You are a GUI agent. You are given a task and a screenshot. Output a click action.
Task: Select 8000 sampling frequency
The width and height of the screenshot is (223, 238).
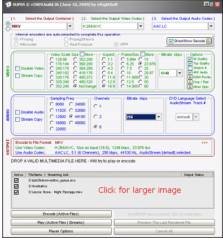tap(52, 104)
